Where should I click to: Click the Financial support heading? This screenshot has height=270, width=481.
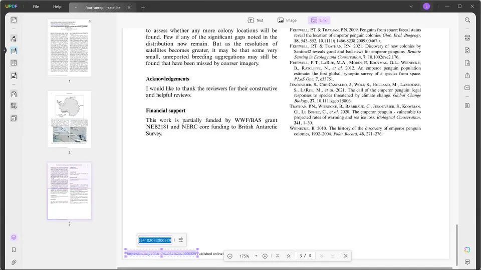(x=166, y=110)
